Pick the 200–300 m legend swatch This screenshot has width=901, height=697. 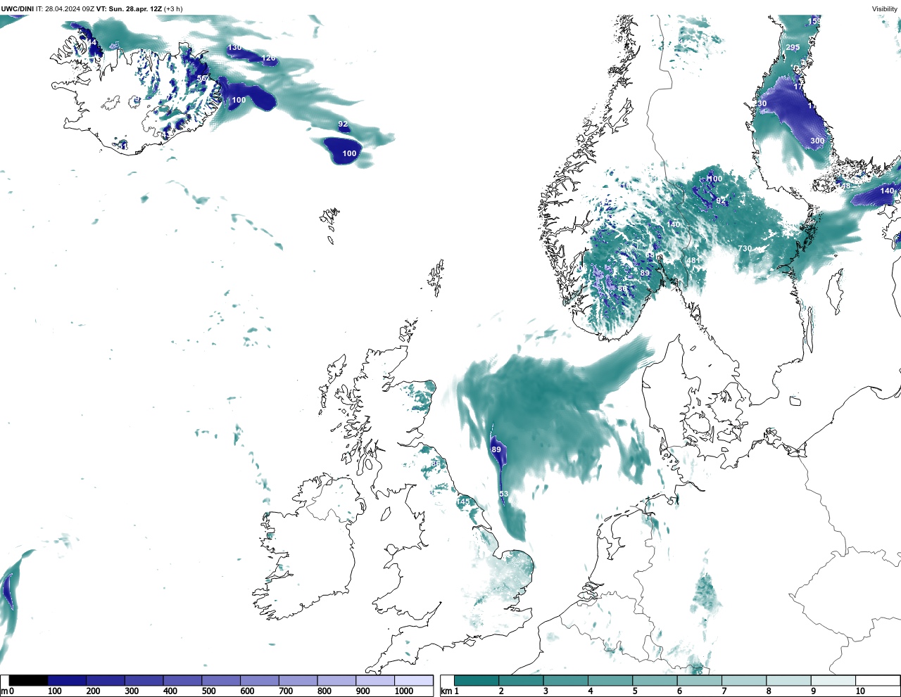[106, 681]
